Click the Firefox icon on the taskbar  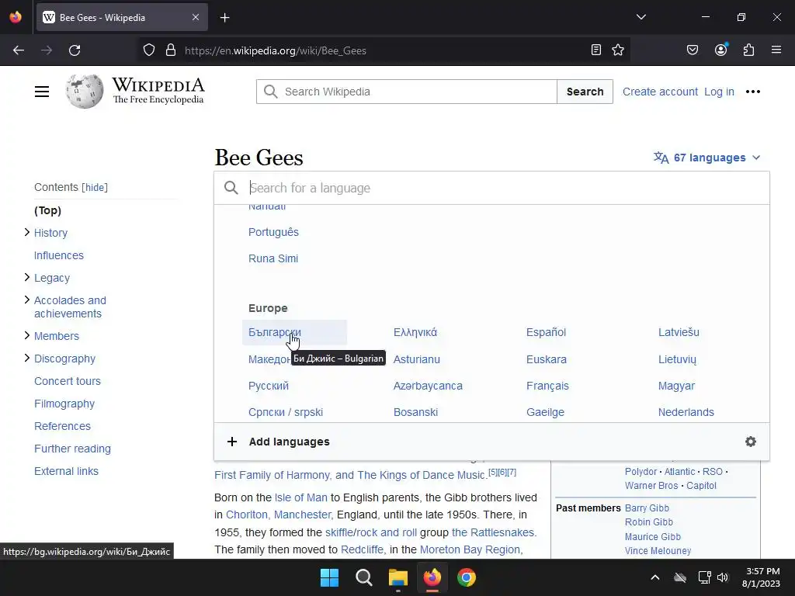pos(432,577)
